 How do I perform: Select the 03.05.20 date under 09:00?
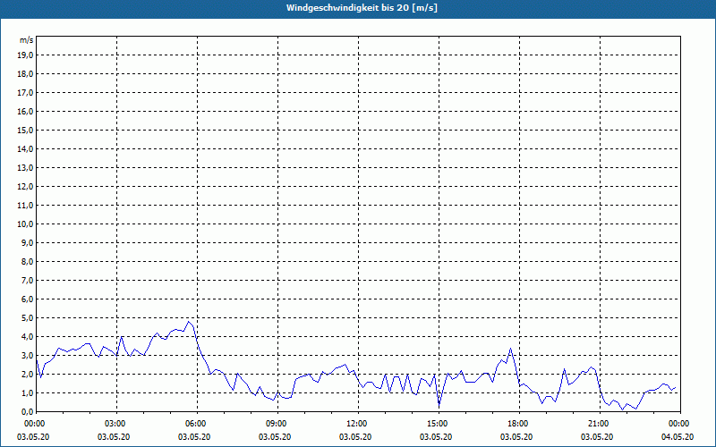tap(275, 437)
